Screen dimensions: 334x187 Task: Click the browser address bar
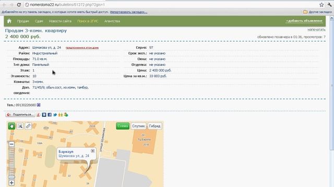(x=171, y=5)
